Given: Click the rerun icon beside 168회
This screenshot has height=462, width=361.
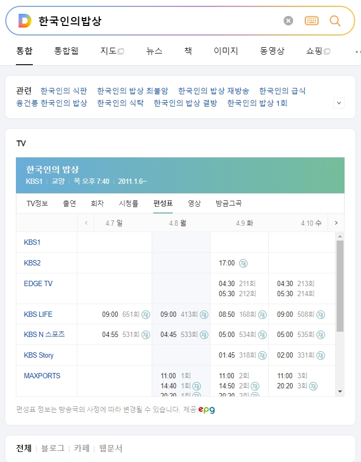Looking at the screenshot, I should tap(262, 315).
